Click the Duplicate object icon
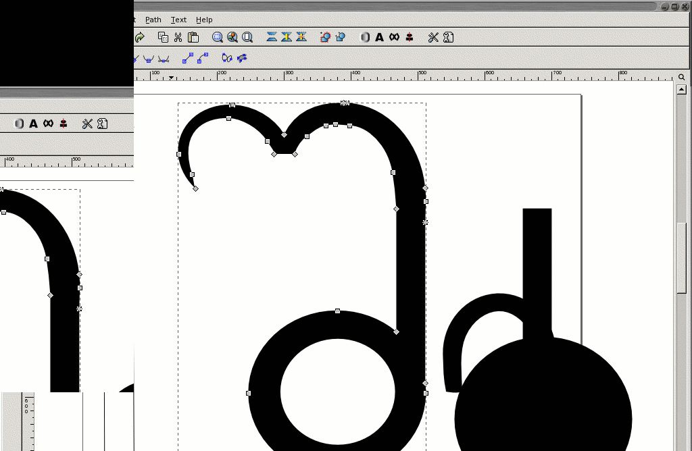This screenshot has width=692, height=451. tap(272, 37)
